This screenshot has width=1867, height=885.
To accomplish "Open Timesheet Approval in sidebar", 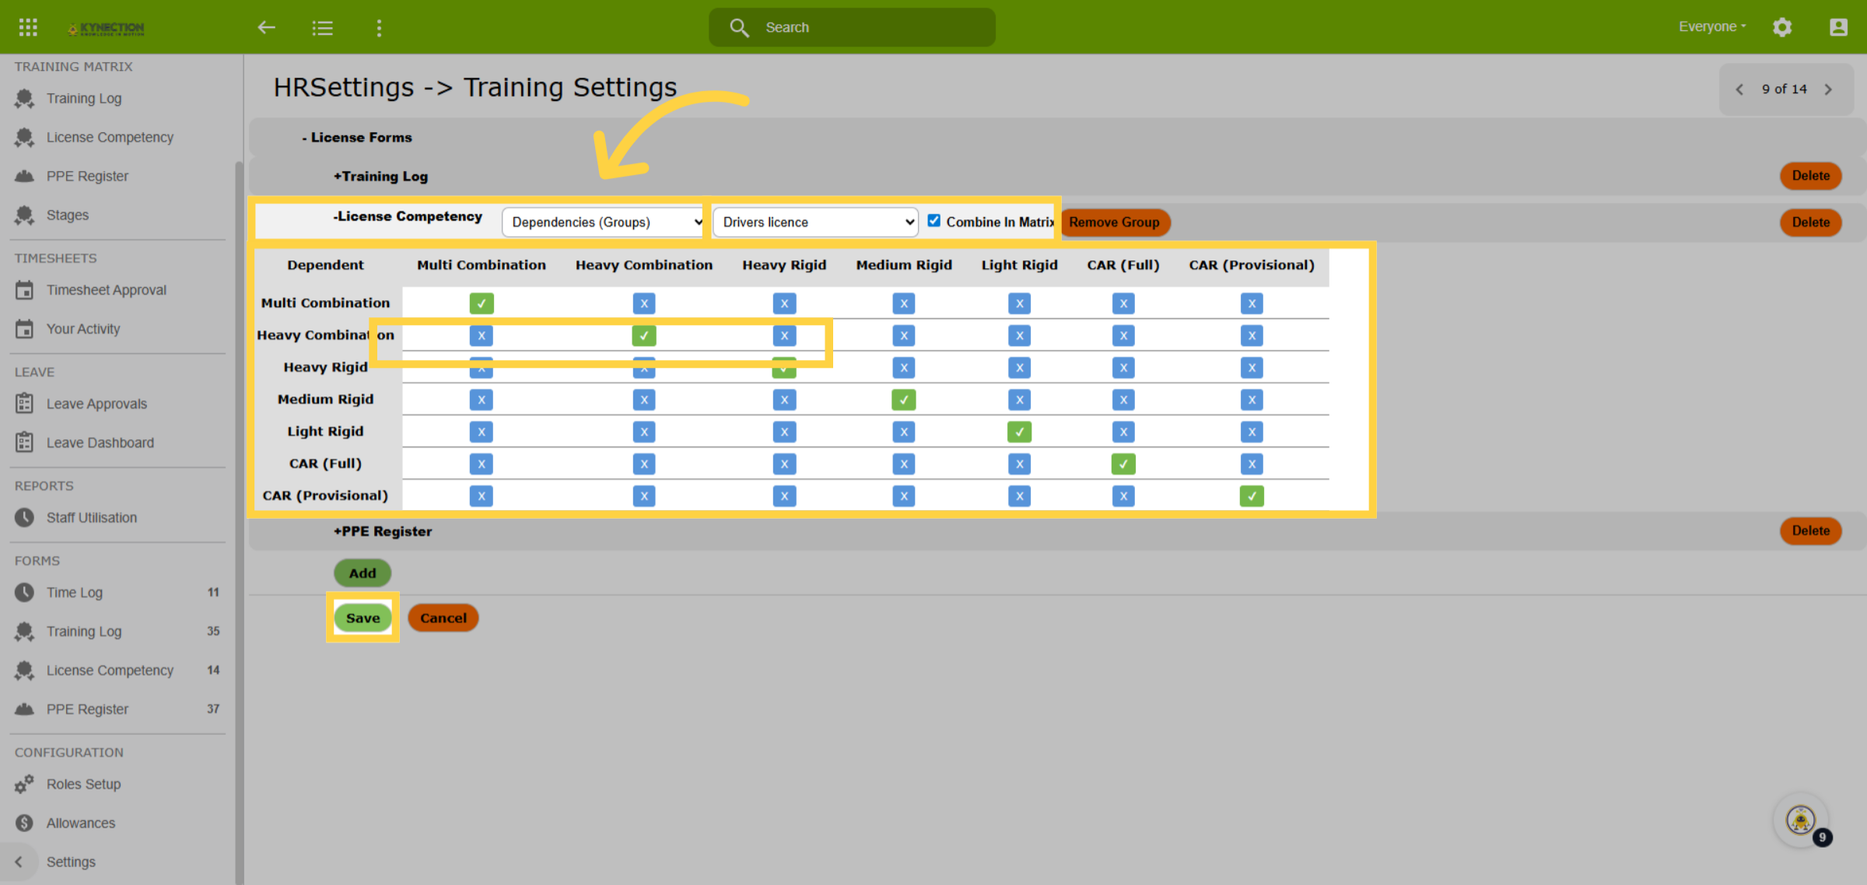I will click(106, 290).
